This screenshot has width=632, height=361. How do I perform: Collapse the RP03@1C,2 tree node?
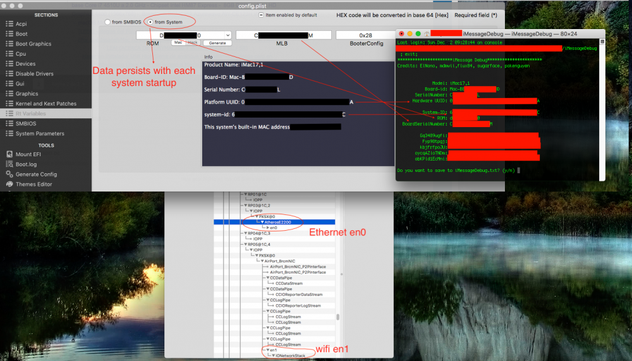click(245, 205)
